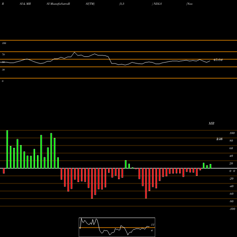The height and width of the screenshot is (237, 237).
Task: Click MR axis label 100
Action: click(x=232, y=133)
